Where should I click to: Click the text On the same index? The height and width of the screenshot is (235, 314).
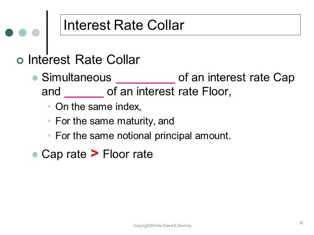98,106
